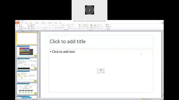Close the slides thumbnail pane
Viewport: 179px width, 100px height.
38,31
